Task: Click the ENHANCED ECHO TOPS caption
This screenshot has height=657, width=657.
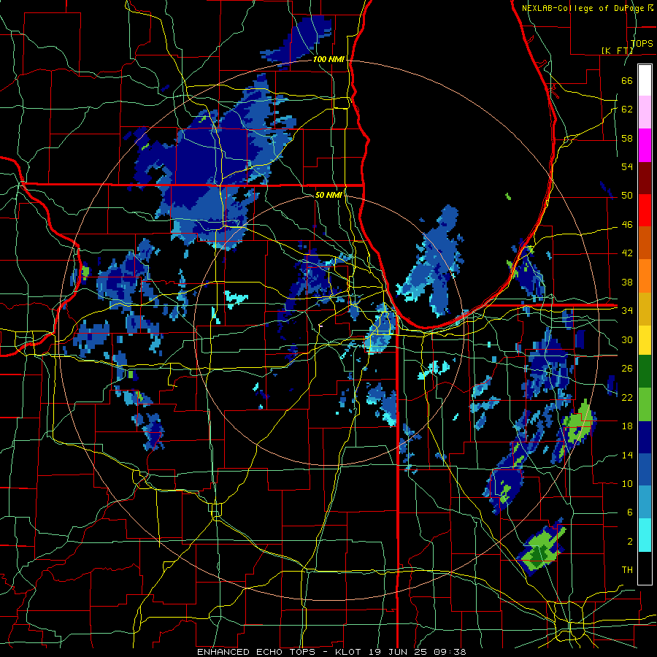Action: pos(259,652)
